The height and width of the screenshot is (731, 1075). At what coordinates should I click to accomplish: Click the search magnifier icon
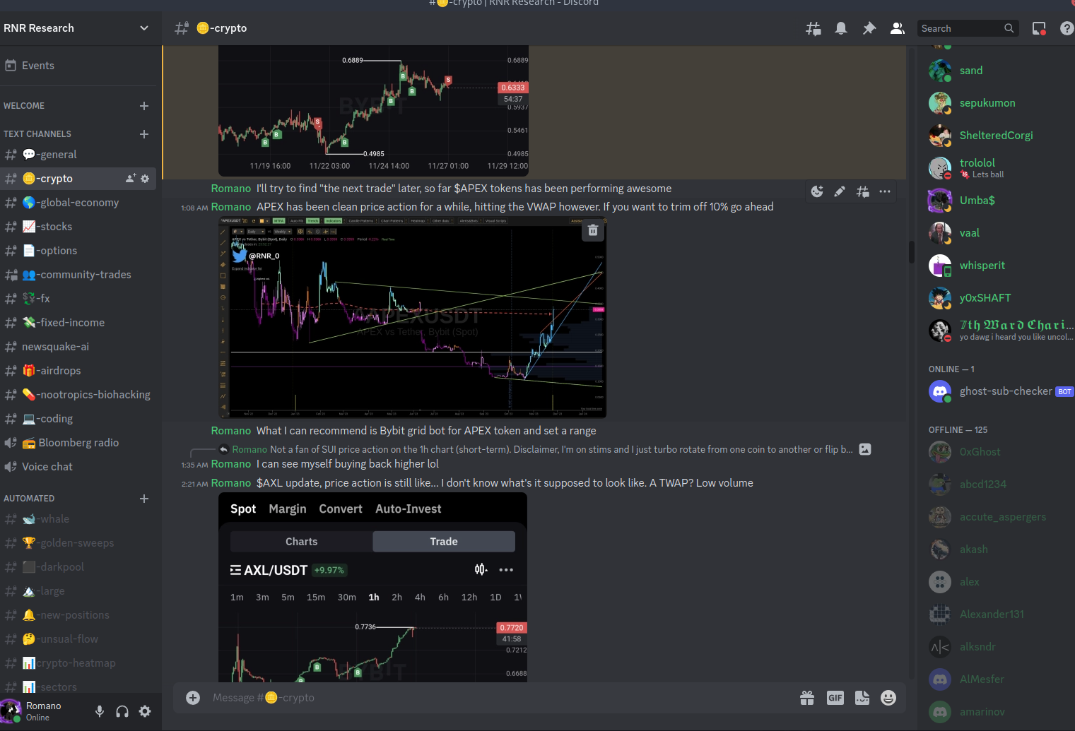(1009, 28)
